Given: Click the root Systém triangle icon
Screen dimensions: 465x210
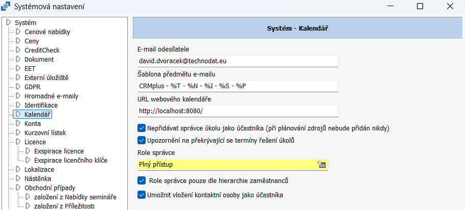Looking at the screenshot, I should [9, 22].
